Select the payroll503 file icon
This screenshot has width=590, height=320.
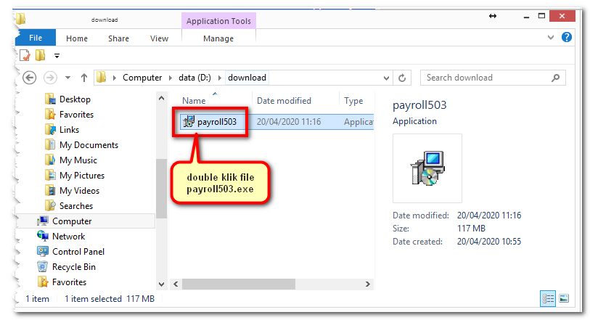coord(190,122)
